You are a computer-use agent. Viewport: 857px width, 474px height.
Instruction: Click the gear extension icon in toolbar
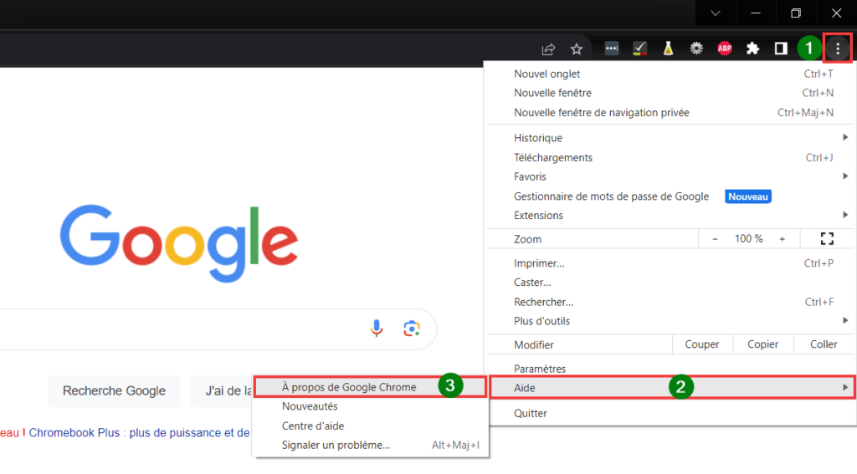click(x=696, y=48)
